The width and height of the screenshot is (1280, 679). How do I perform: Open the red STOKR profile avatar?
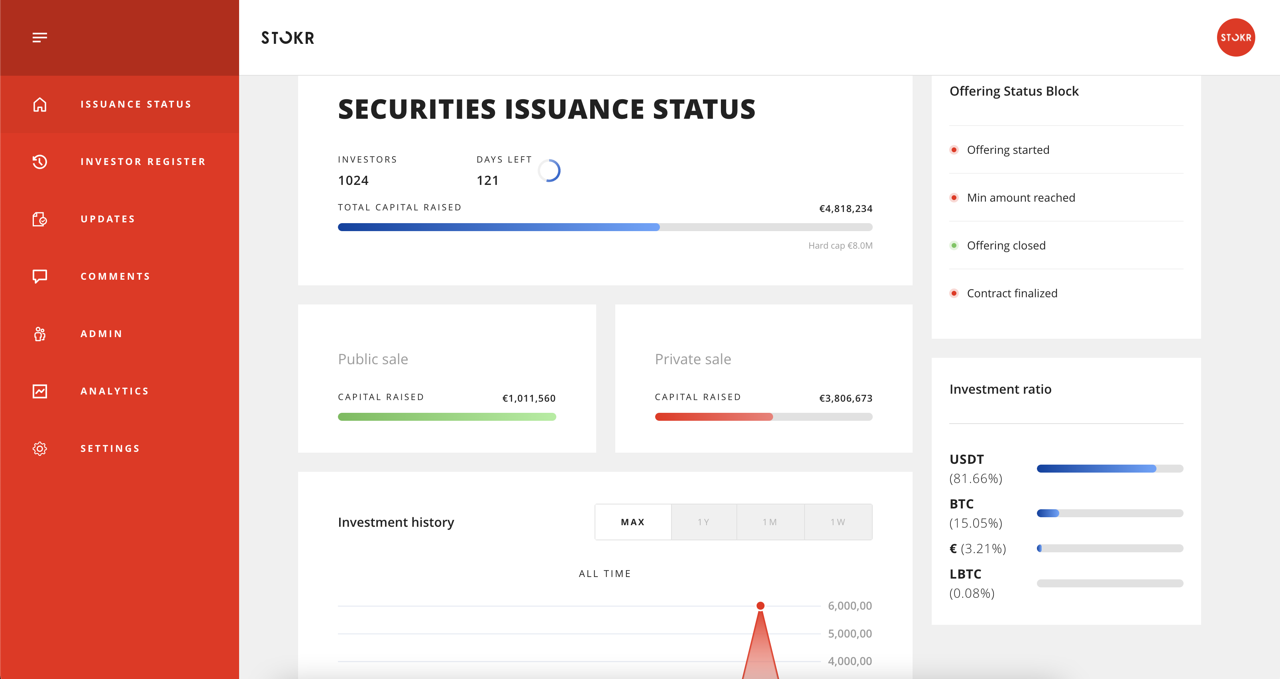1236,37
